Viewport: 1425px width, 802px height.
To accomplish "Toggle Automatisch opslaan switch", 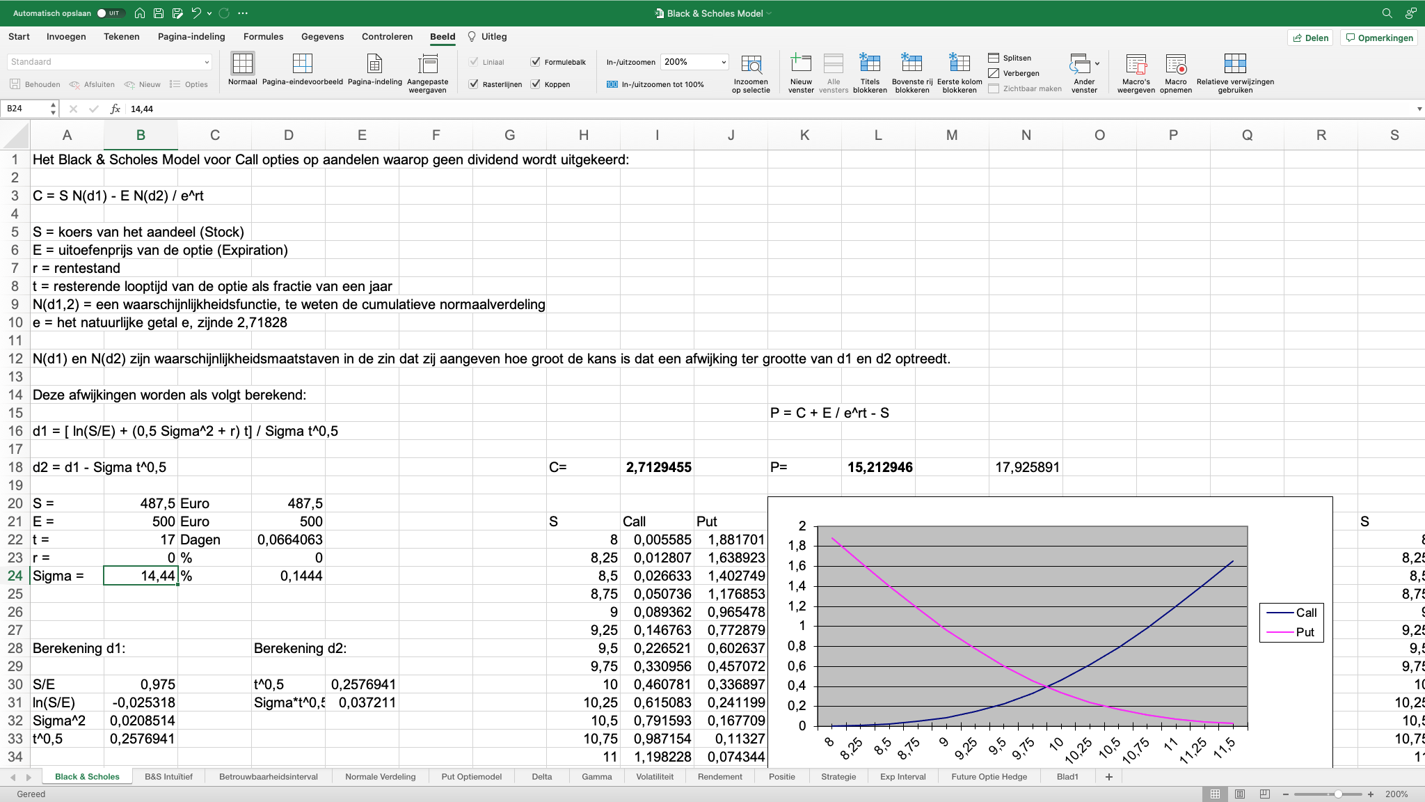I will coord(110,13).
